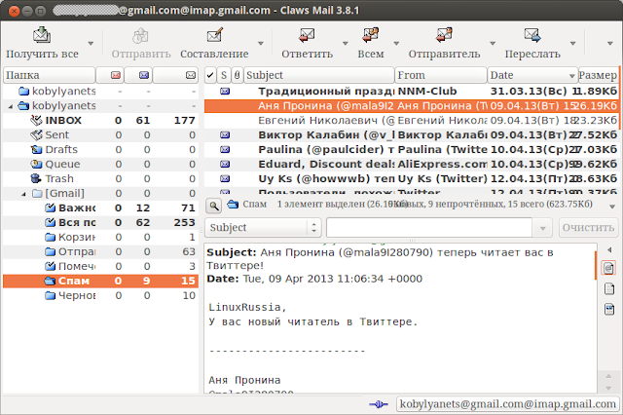Open Евгений Николаевич message row
The image size is (623, 415).
click(x=411, y=121)
